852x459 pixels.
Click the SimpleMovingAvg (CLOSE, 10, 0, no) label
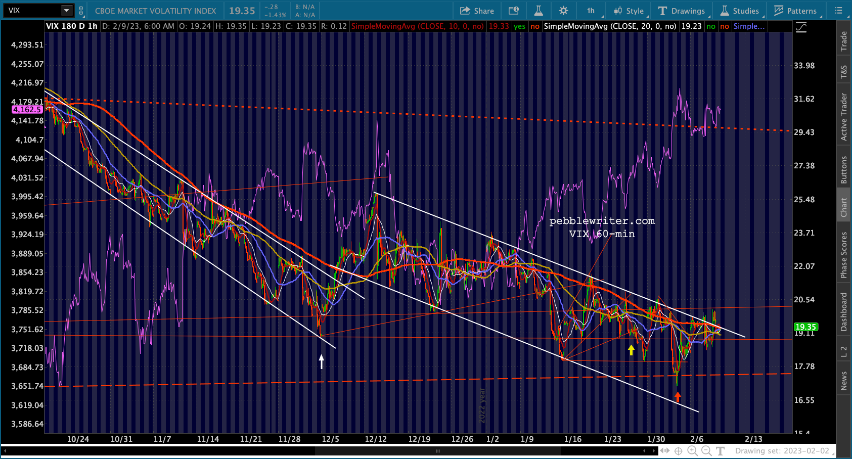(x=417, y=26)
